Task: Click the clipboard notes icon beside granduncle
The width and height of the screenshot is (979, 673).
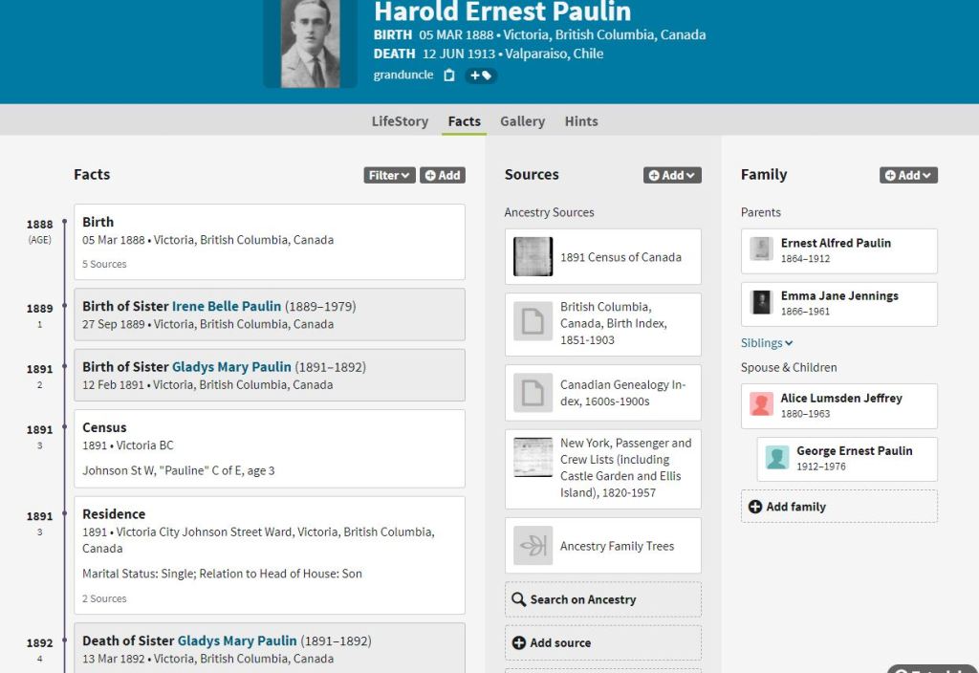Action: [449, 76]
